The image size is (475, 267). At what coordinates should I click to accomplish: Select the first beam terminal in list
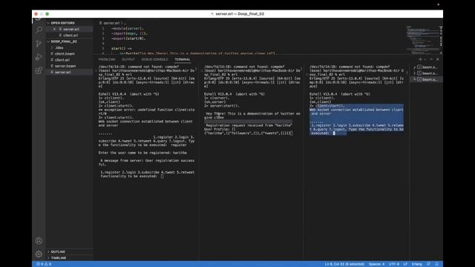click(427, 67)
